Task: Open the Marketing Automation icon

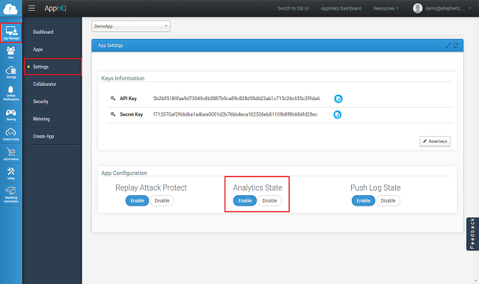Action: point(11,194)
